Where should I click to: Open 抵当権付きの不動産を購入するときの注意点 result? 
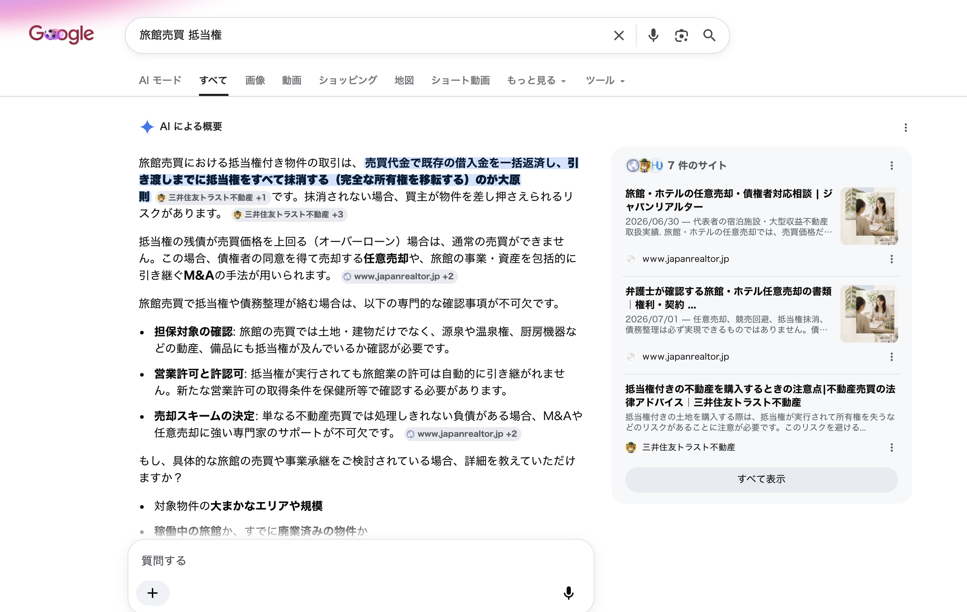click(760, 395)
